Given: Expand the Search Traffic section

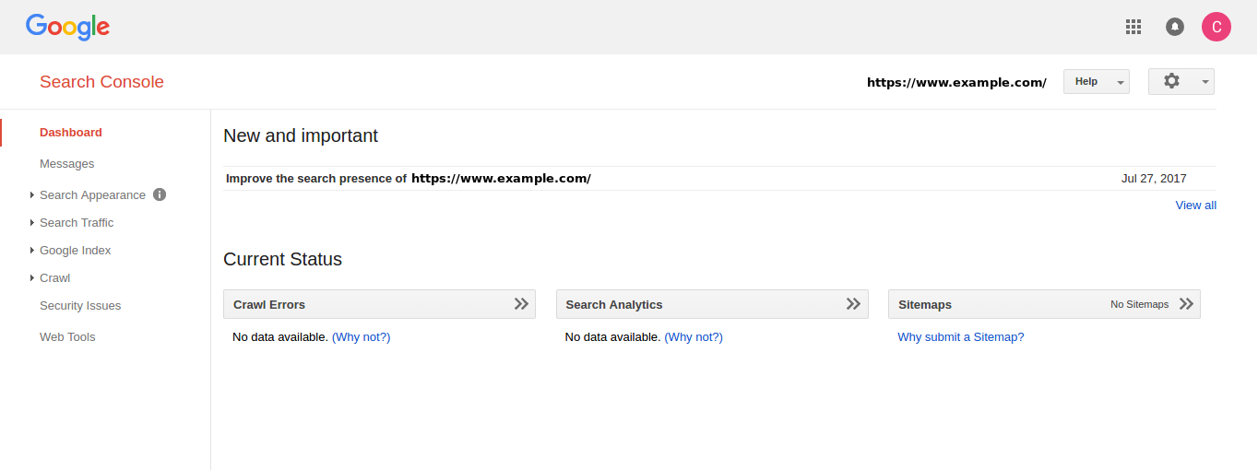Looking at the screenshot, I should (77, 223).
